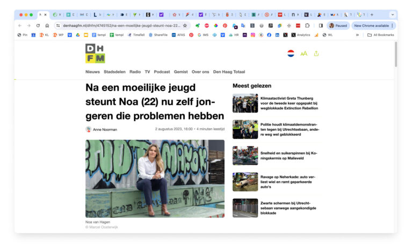
Task: Go to the Stadsdelen menu item
Action: point(114,72)
